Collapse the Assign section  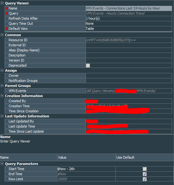click(2, 70)
